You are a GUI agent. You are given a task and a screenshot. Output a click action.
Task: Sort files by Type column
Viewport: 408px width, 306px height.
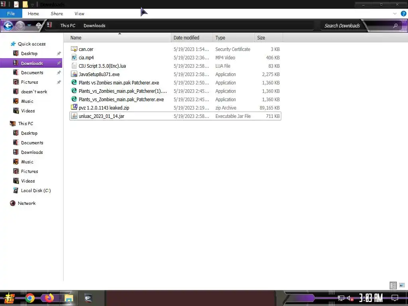[233, 38]
